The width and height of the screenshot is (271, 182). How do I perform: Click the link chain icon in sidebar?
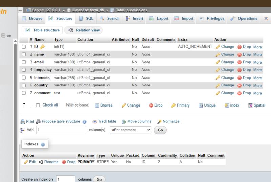[9, 36]
